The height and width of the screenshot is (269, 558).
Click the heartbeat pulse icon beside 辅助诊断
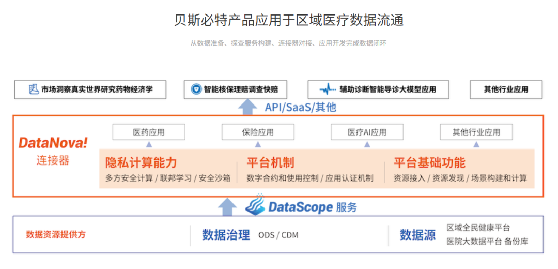[328, 89]
